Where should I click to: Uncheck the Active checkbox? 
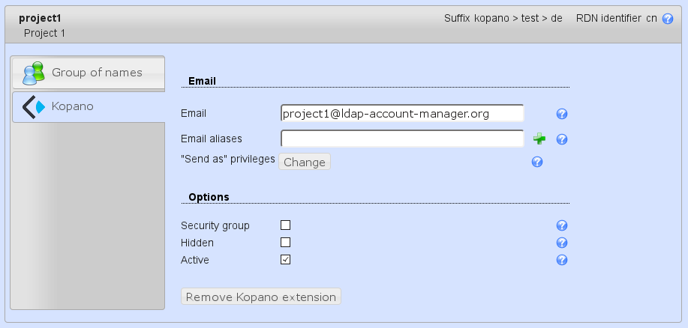(285, 259)
